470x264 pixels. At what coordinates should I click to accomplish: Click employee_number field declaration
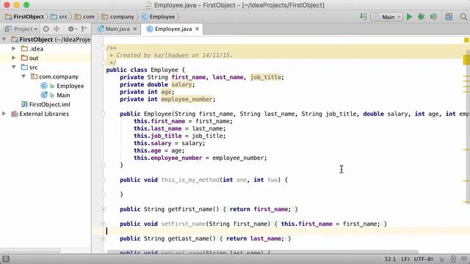[x=187, y=100]
